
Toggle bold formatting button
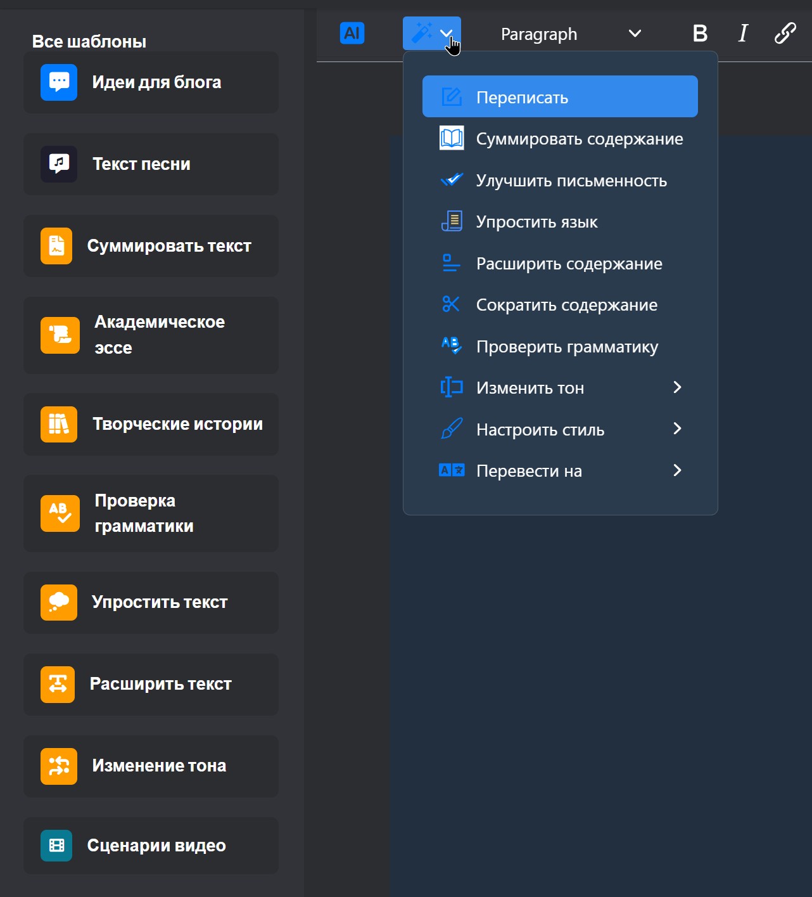[x=700, y=33]
